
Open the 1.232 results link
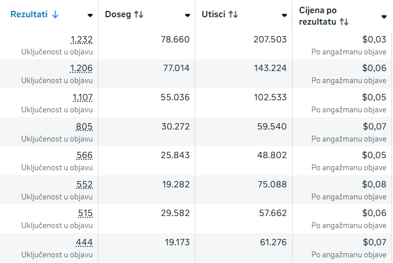81,40
